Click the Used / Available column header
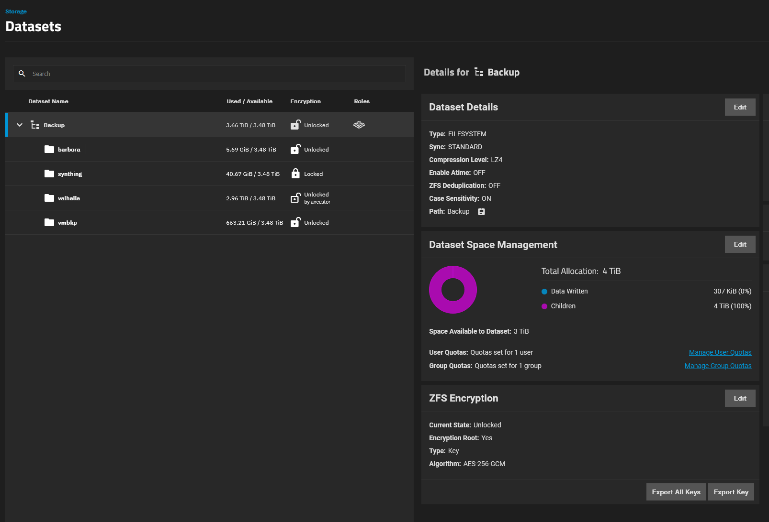The height and width of the screenshot is (522, 769). click(x=249, y=101)
